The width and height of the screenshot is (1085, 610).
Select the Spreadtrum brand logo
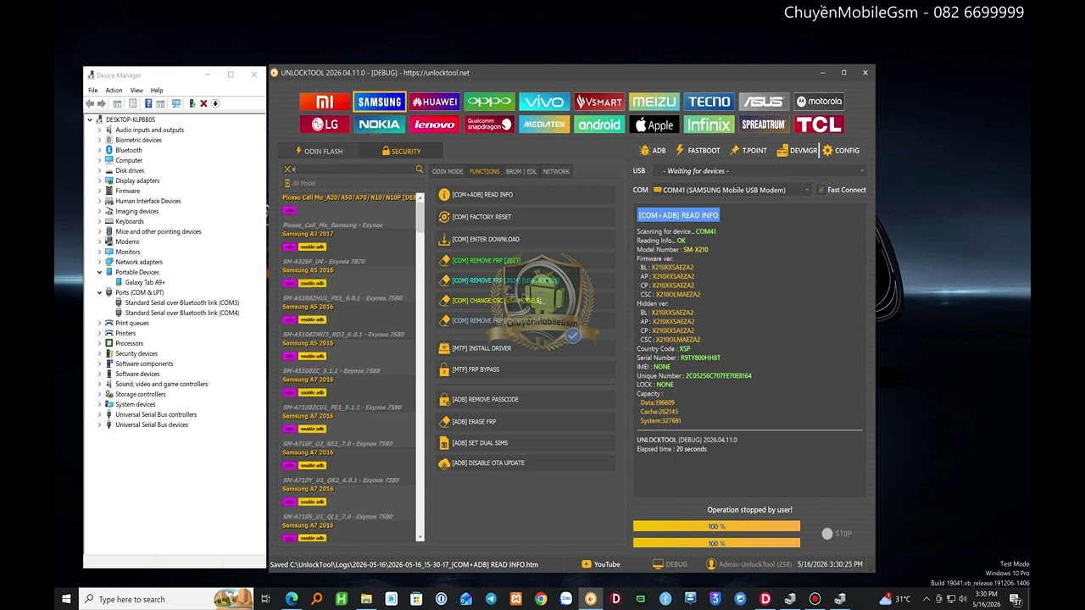point(764,125)
